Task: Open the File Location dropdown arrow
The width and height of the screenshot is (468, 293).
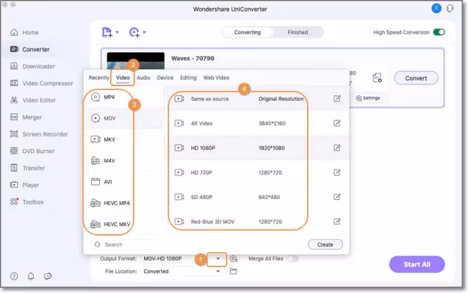Action: [x=218, y=271]
